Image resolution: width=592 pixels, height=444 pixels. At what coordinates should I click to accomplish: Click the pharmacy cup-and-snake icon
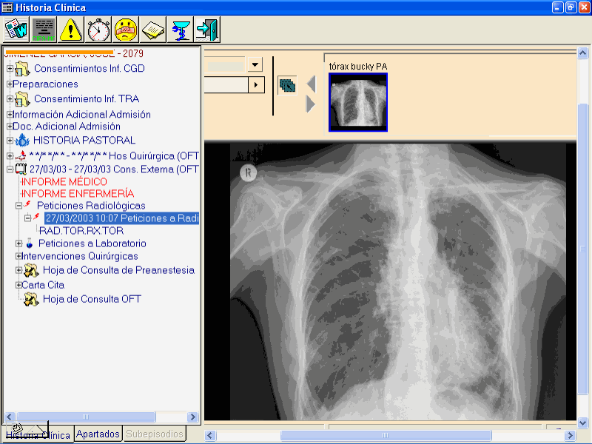181,30
